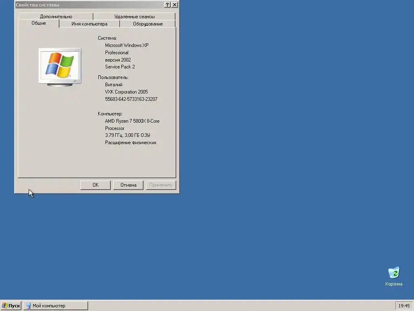Click the Processor text line
Screen dimensions: 414x311
point(114,128)
